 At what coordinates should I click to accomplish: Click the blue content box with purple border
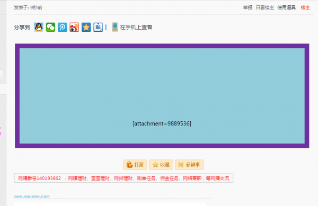(162, 96)
